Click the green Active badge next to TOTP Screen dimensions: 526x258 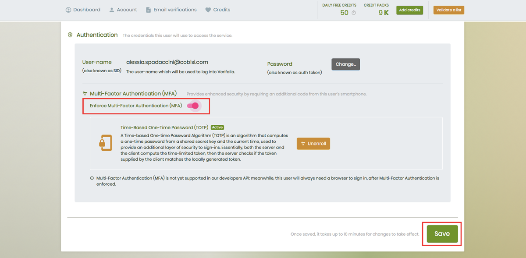tap(217, 127)
